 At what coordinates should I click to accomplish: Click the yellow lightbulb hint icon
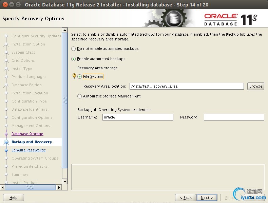tap(74, 76)
